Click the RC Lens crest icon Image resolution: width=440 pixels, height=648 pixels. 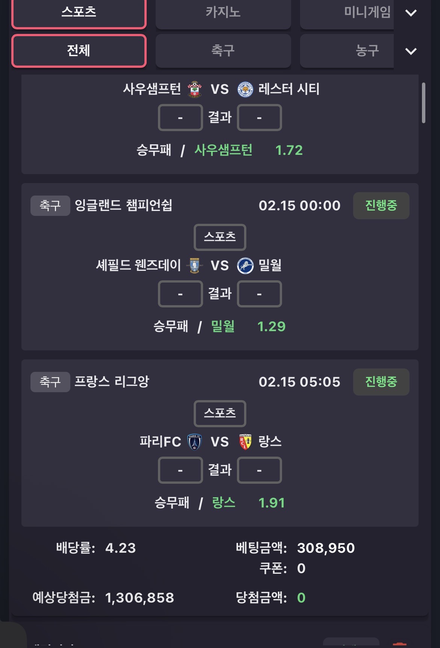(x=245, y=442)
